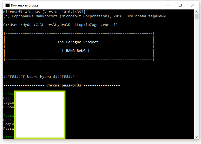Click the 'laZagne.exe all' command line
This screenshot has width=201, height=144.
click(x=61, y=25)
